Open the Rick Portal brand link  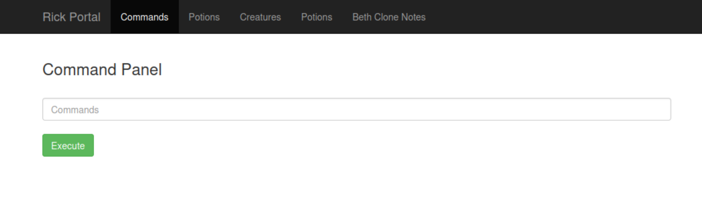click(x=71, y=17)
